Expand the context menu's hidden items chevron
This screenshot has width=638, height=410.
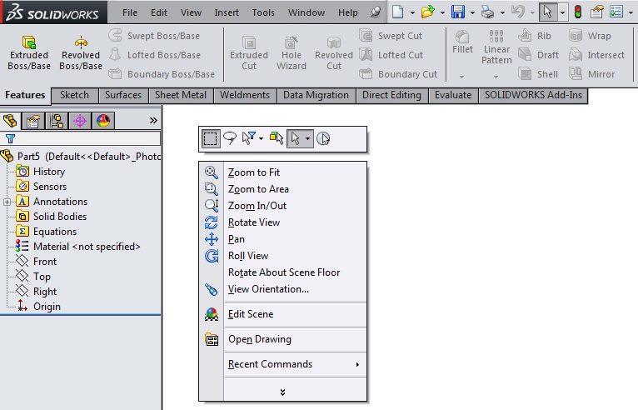coord(282,392)
